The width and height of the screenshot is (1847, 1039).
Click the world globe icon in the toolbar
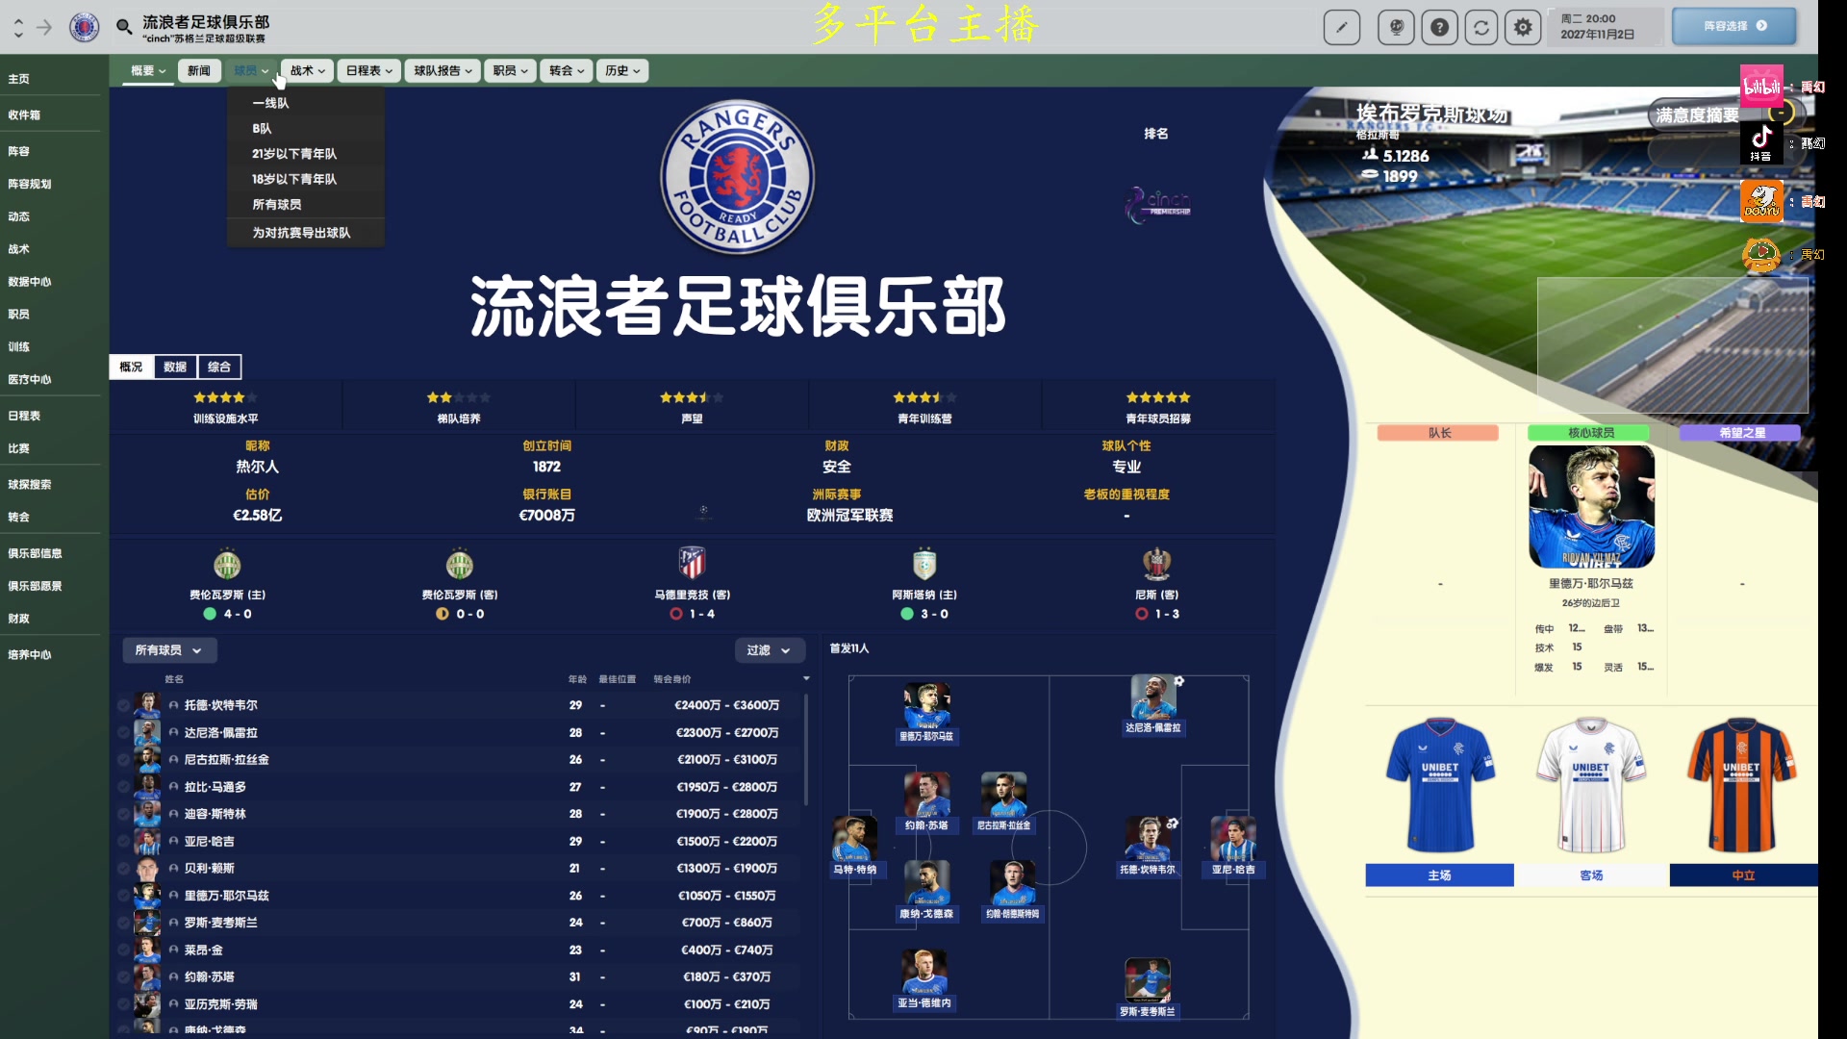1396,27
